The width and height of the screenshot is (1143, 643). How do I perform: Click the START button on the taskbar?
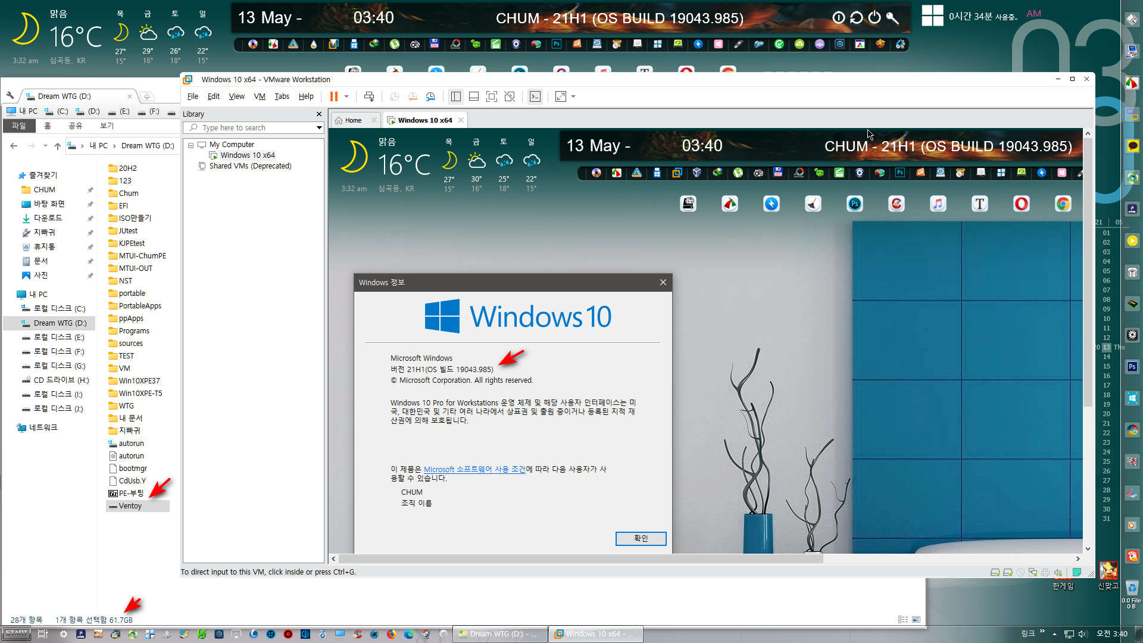coord(17,633)
